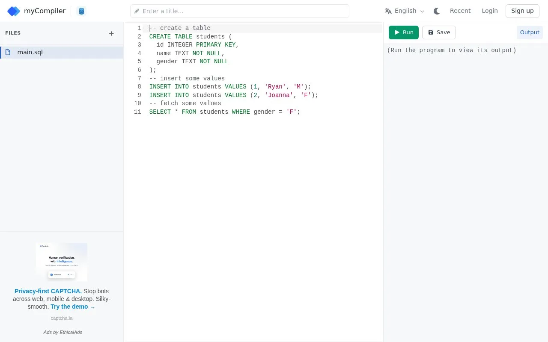Click the INSERT line with 'Joanna'
Viewport: 548px width, 342px height.
(234, 95)
